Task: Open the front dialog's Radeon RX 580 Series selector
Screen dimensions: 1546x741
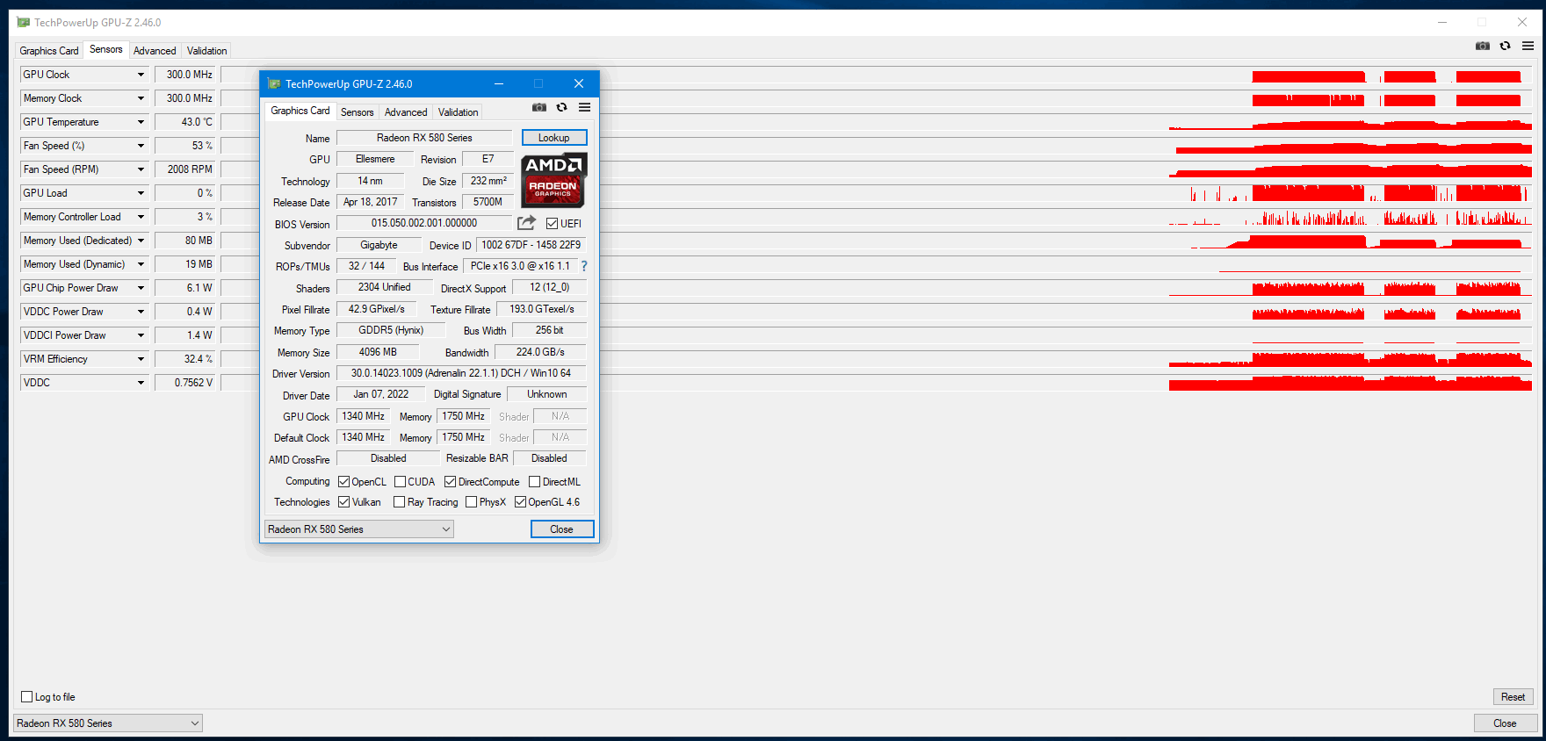Action: pos(359,529)
